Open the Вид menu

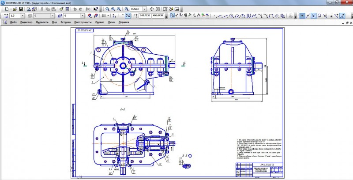54,22
